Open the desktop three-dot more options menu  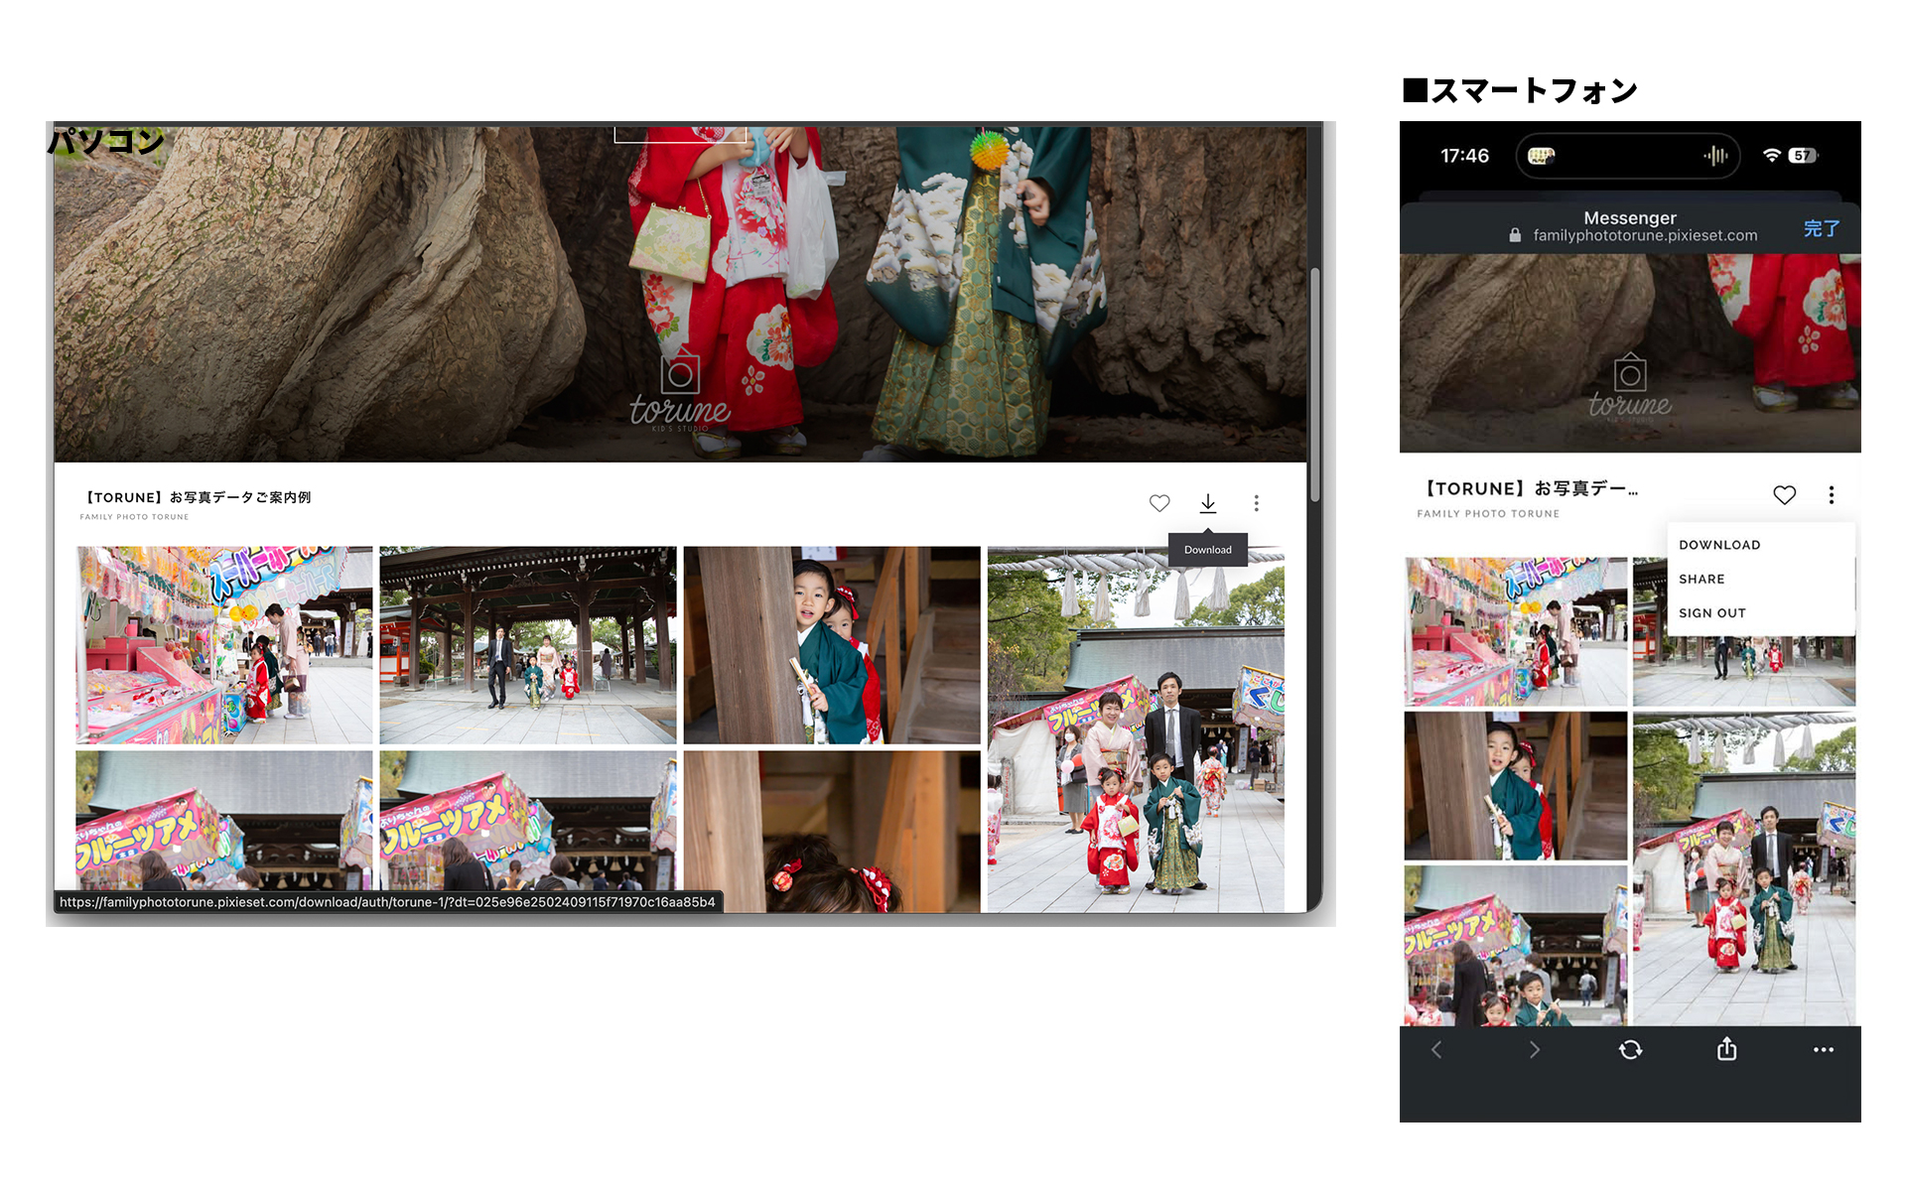coord(1256,503)
